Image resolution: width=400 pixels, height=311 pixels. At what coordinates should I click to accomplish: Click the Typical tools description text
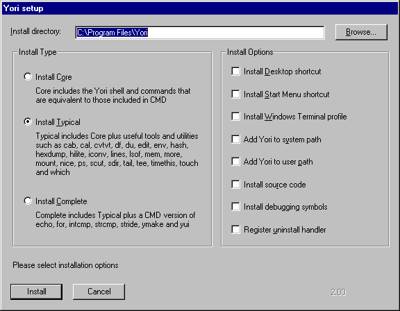[117, 154]
